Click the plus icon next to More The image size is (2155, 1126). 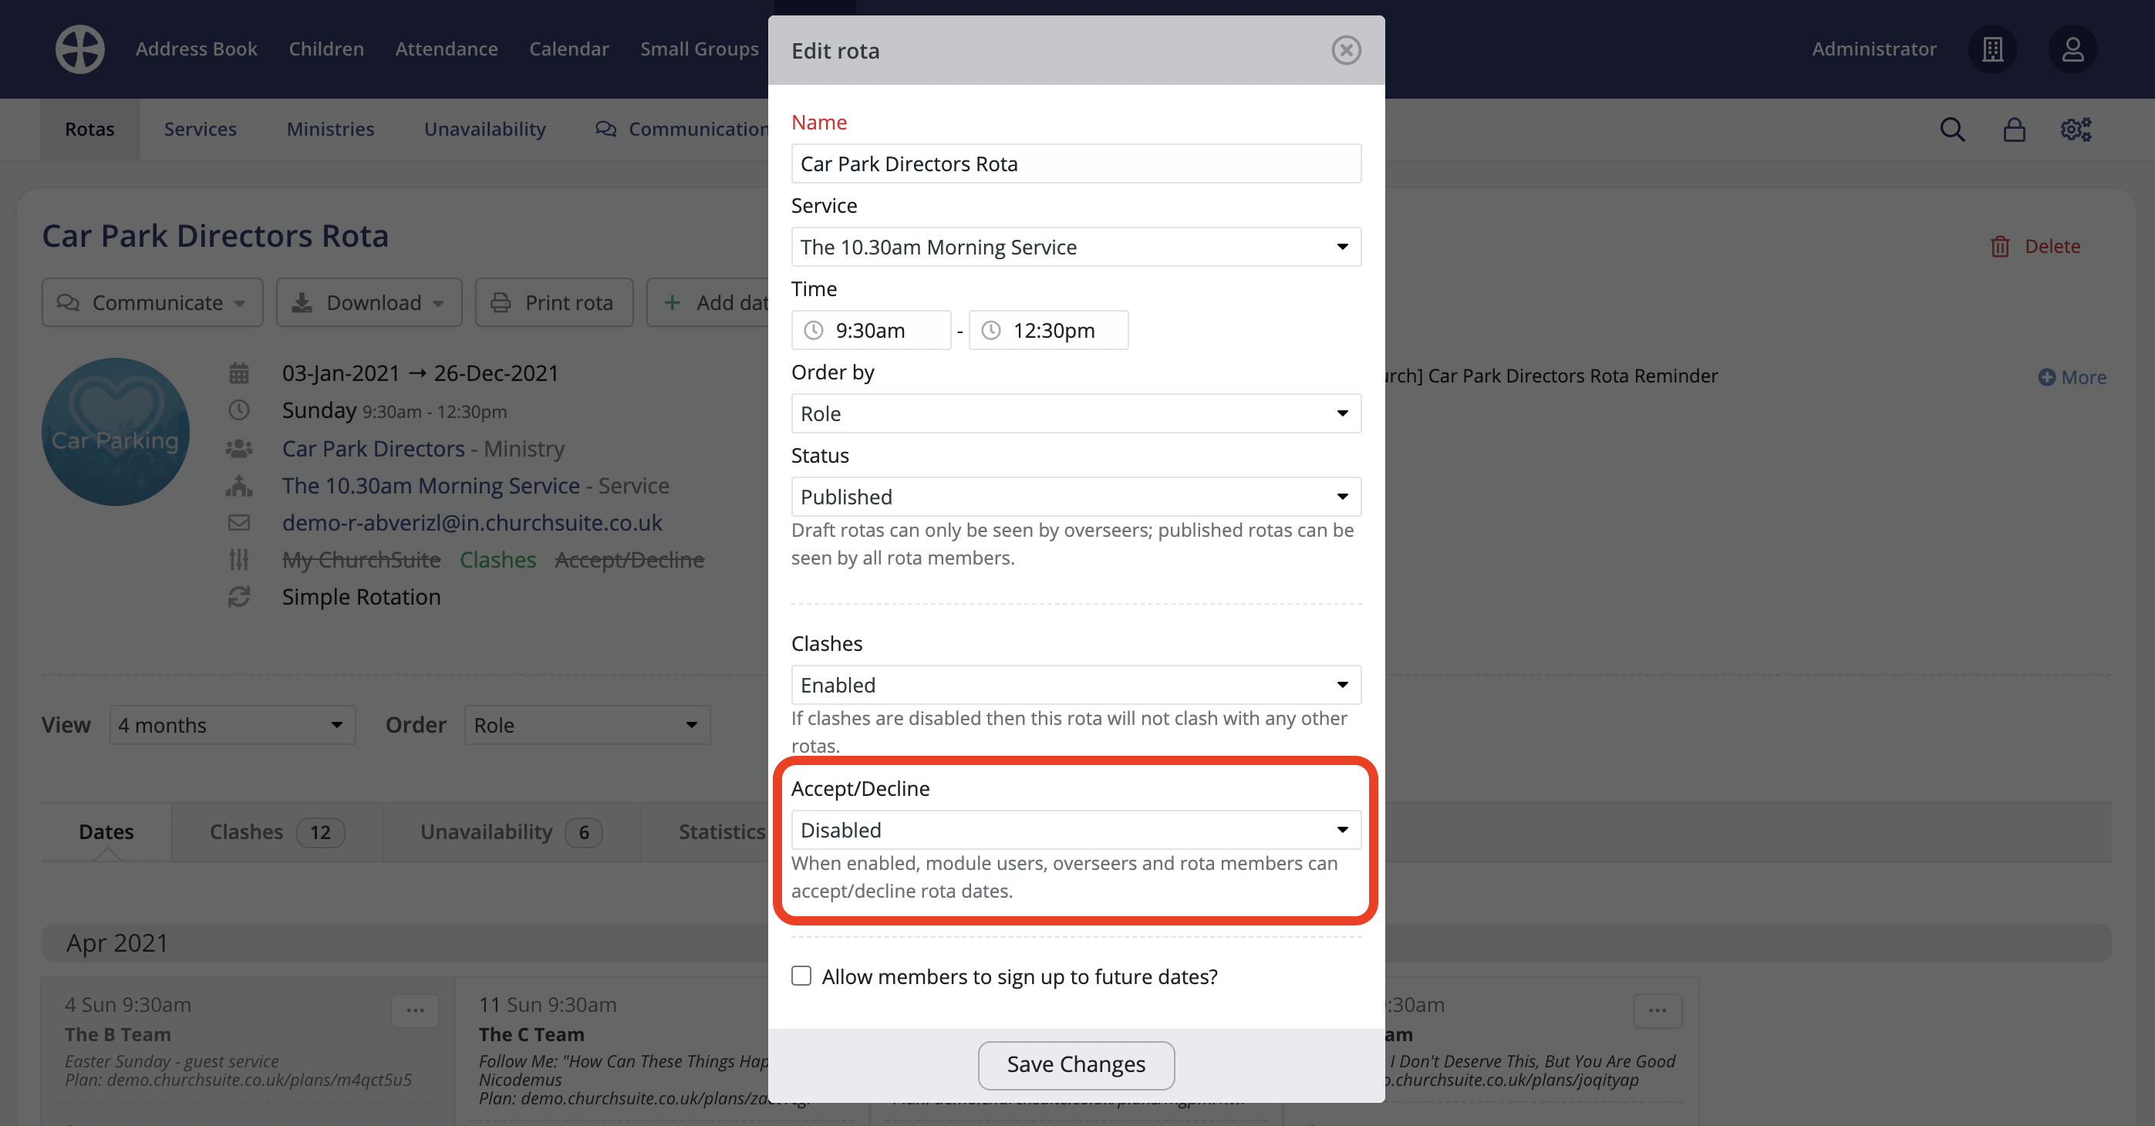point(2046,377)
